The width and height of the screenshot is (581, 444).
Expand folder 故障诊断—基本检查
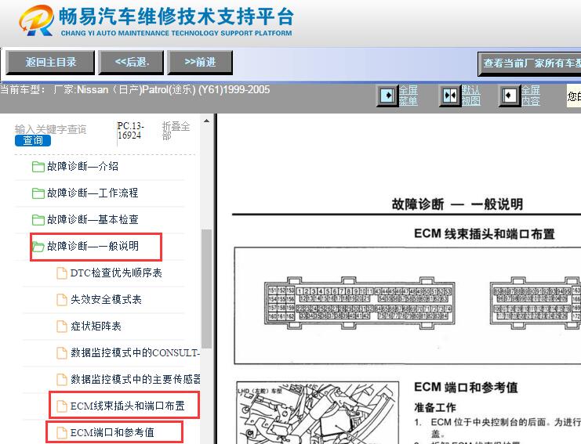coord(93,220)
